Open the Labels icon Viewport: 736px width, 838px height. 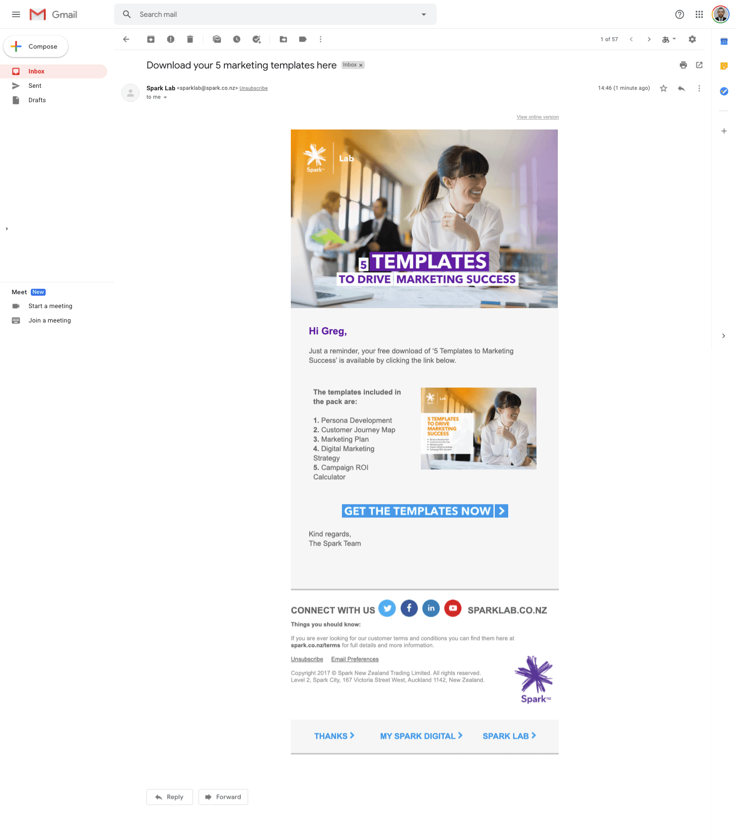(303, 39)
